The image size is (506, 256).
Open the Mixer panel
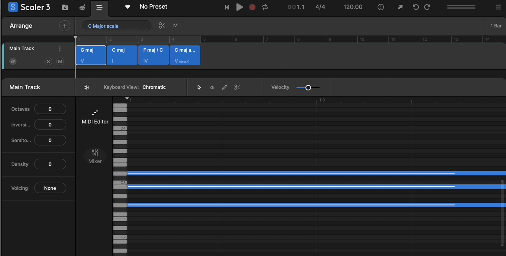[95, 156]
